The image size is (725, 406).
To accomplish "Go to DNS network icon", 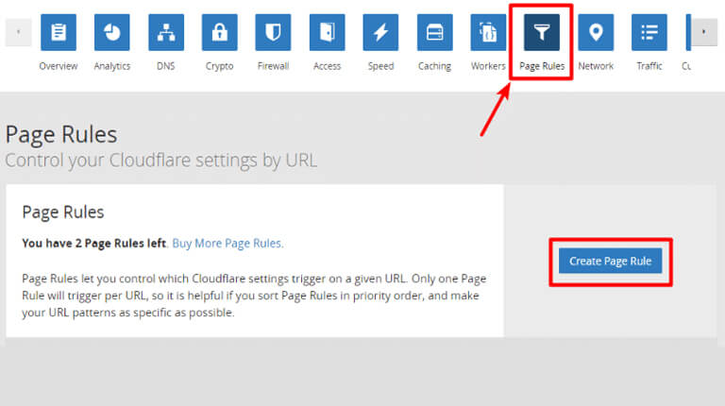I will [166, 32].
